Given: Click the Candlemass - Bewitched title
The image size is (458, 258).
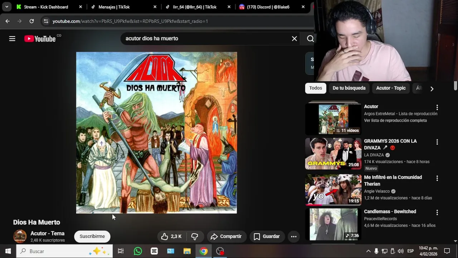Looking at the screenshot, I should pos(390,211).
